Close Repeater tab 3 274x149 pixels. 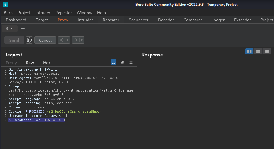(12, 29)
